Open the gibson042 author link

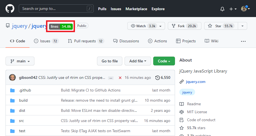click(28, 78)
